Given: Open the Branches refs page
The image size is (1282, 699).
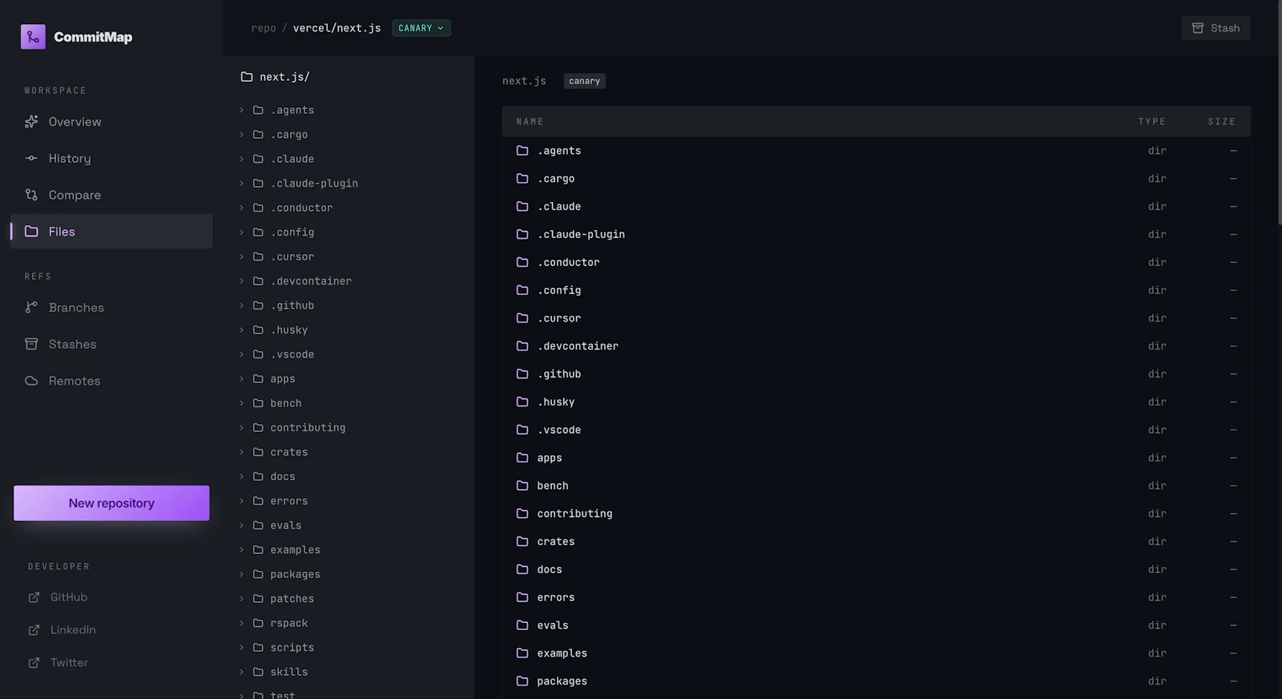Looking at the screenshot, I should pos(111,308).
